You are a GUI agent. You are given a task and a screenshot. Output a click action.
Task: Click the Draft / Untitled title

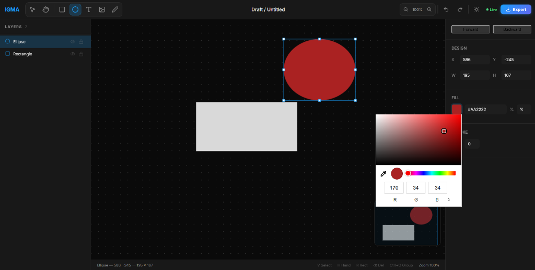pos(268,9)
